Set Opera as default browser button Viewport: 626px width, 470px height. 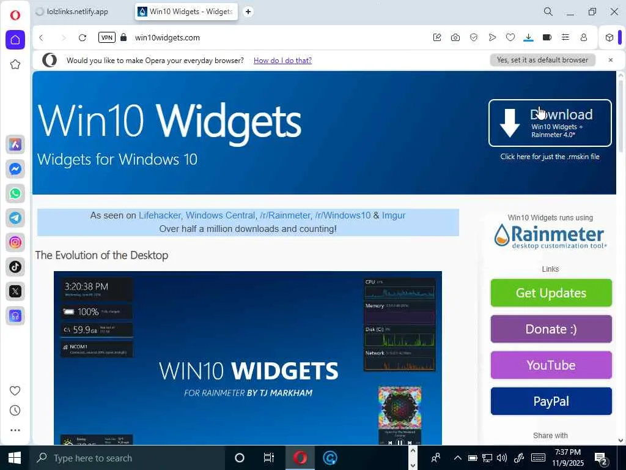tap(543, 60)
